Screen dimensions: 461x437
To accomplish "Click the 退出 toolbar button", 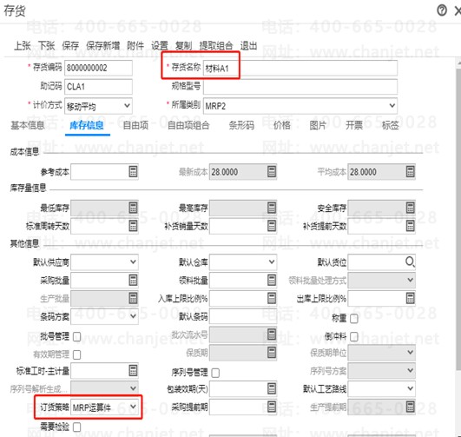I will pyautogui.click(x=248, y=46).
